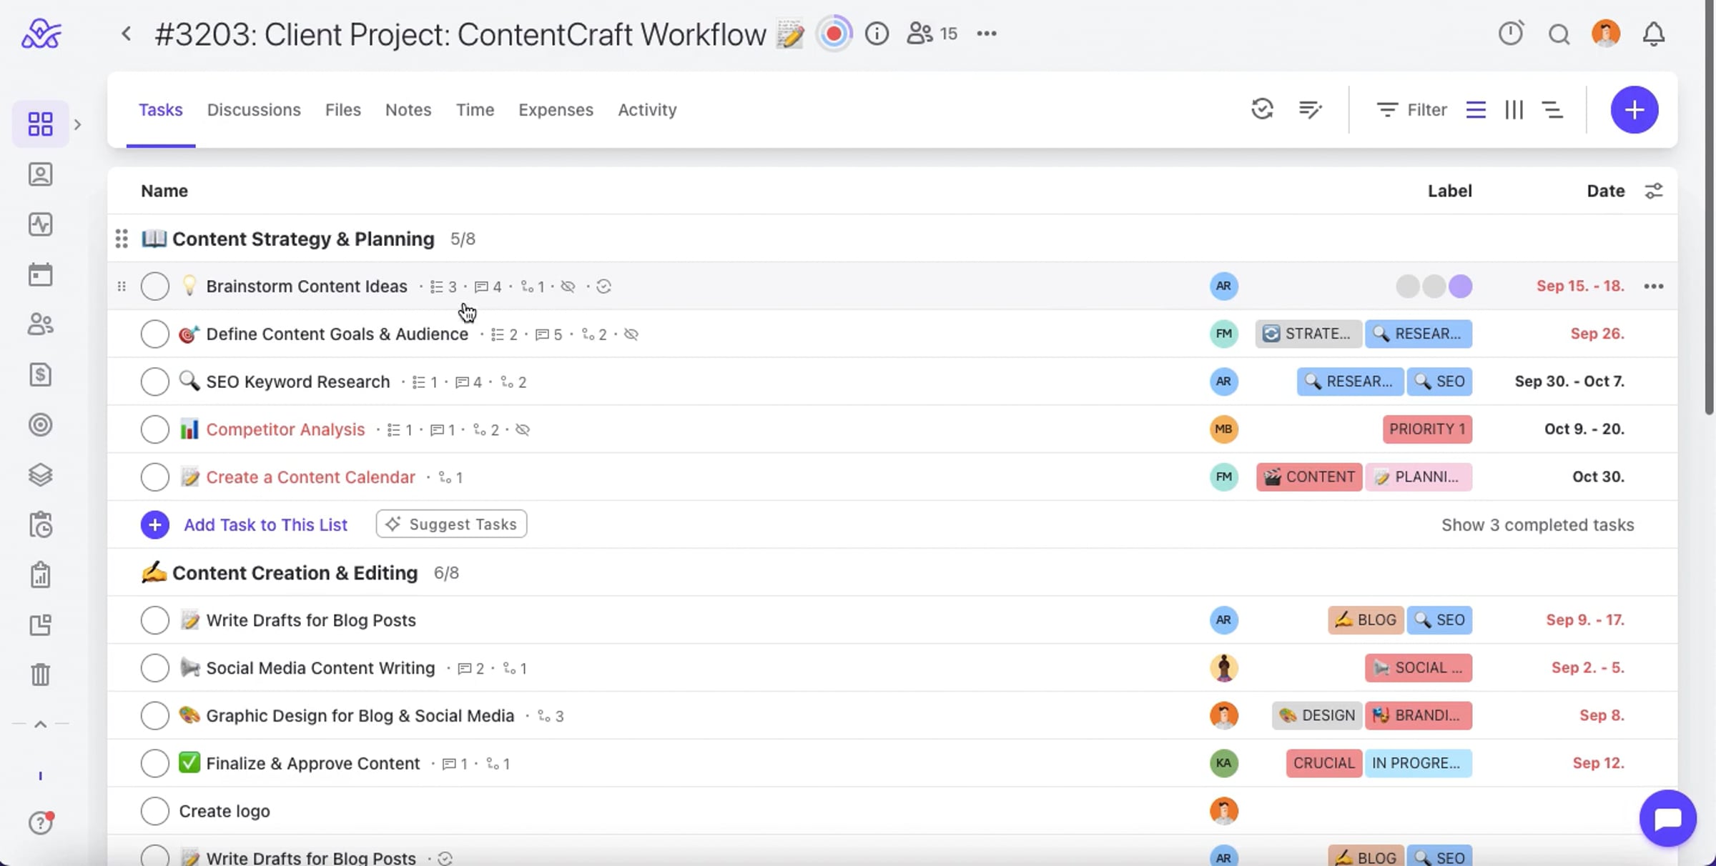Click the vertical scrollbar on the right
This screenshot has width=1716, height=866.
coord(1709,207)
